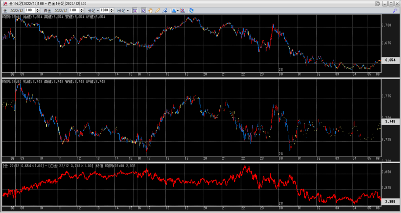
Task: Open the 1分足 interval dropdown
Action: (120, 10)
